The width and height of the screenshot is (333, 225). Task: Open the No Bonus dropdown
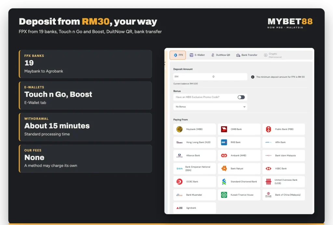210,107
